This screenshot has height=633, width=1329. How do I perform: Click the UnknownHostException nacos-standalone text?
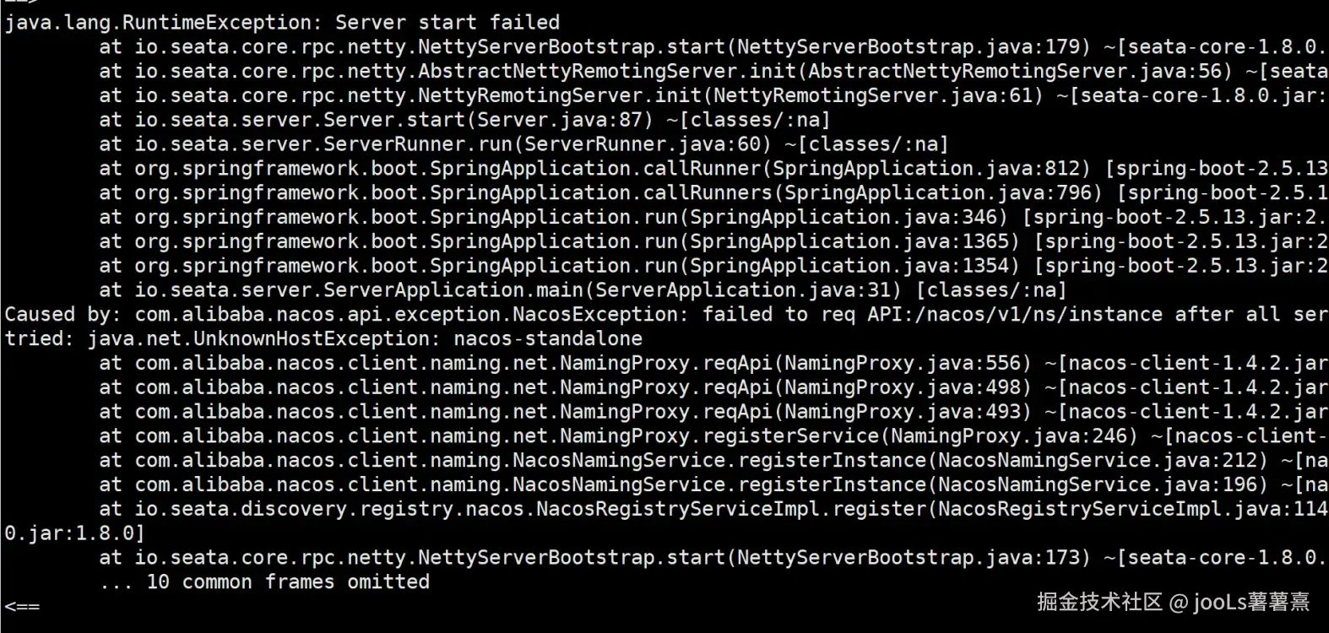coord(363,339)
